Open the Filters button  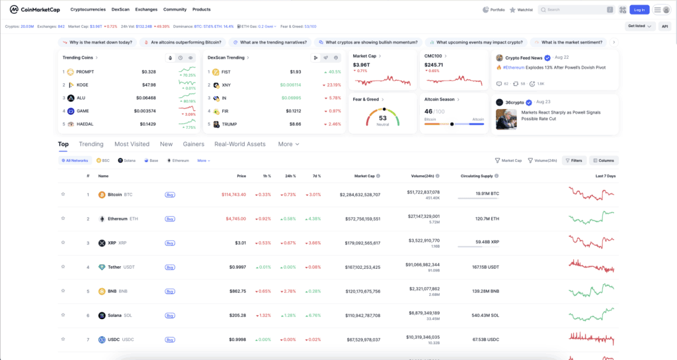[575, 161]
